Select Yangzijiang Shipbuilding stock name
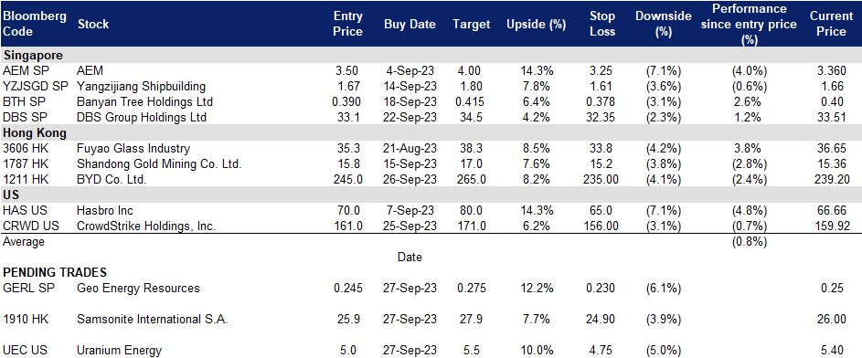 click(x=142, y=86)
